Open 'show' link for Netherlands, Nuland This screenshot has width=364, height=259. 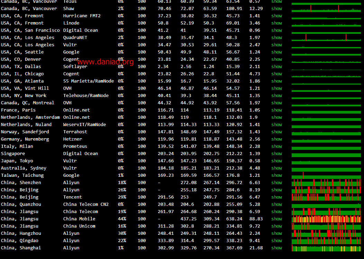tap(277, 125)
